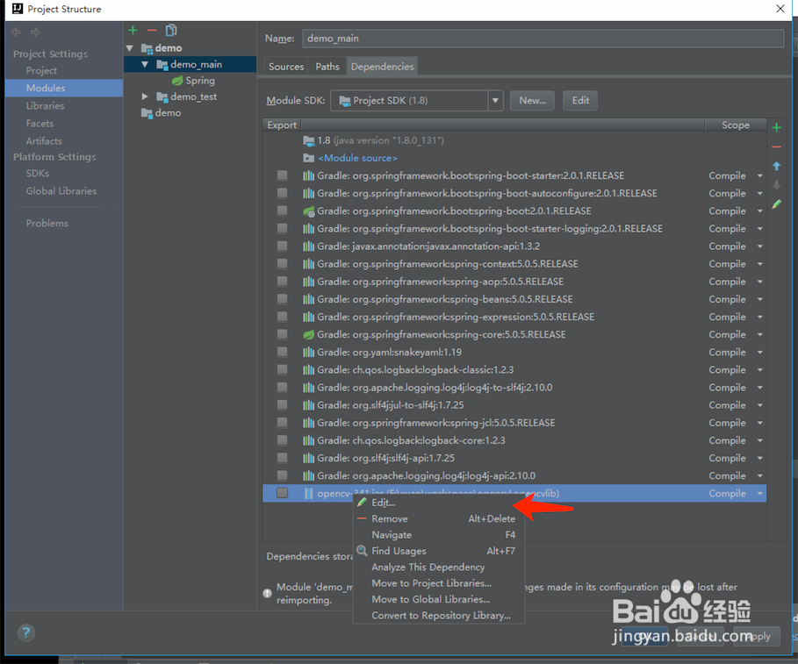This screenshot has width=798, height=664.
Task: Toggle export checkbox for slf4j-api:1.7.25
Action: 282,458
